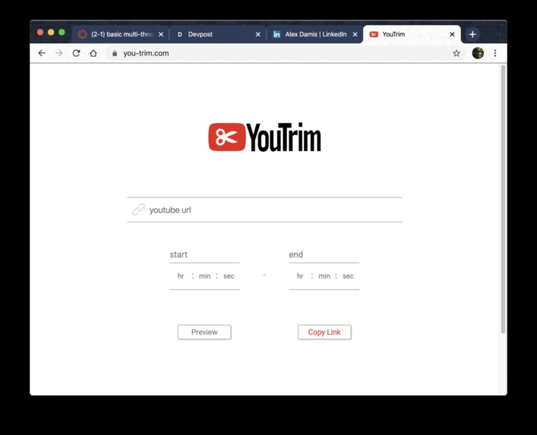Viewport: 537px width, 435px height.
Task: Bookmark this page with the star icon
Action: pos(456,53)
